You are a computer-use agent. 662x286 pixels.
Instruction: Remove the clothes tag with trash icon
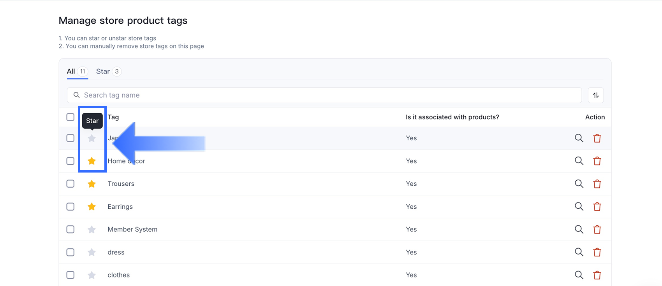tap(597, 275)
